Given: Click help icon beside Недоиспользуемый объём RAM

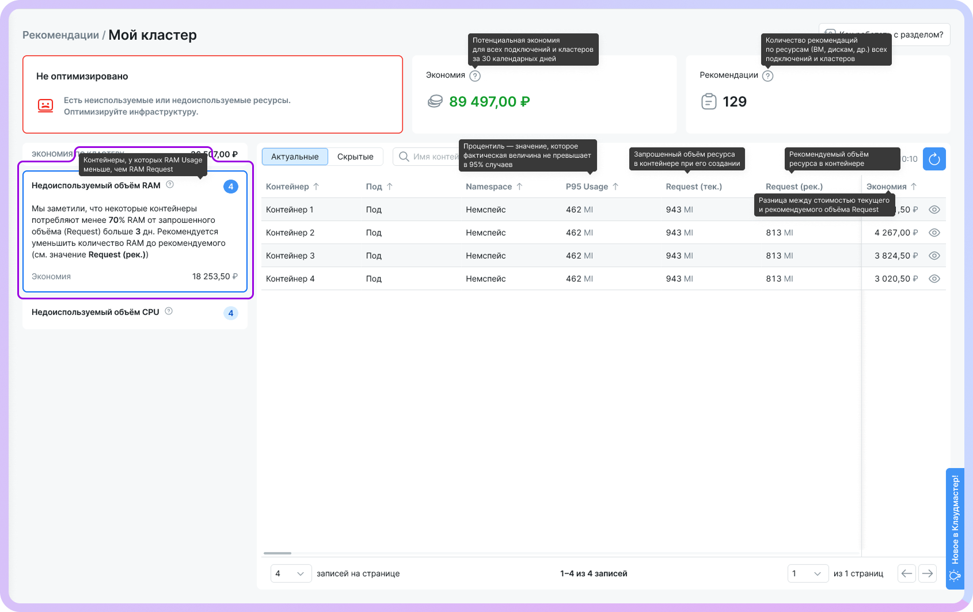Looking at the screenshot, I should (170, 185).
